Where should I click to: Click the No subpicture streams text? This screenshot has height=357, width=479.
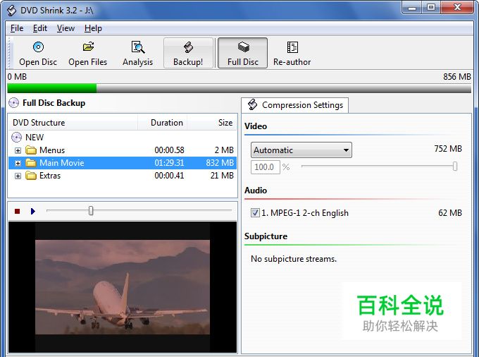coord(294,259)
